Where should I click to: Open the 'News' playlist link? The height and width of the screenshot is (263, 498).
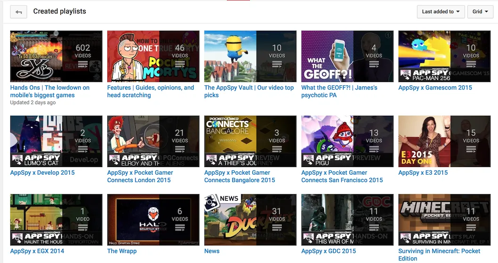pos(212,251)
